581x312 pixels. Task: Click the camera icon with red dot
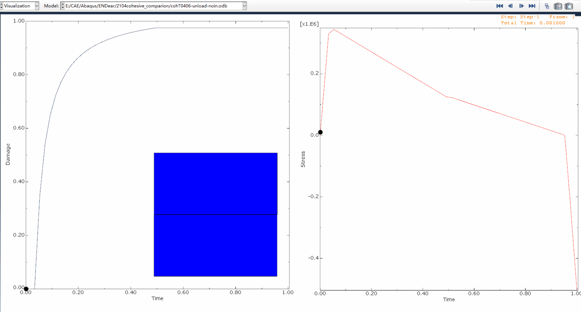[x=558, y=6]
